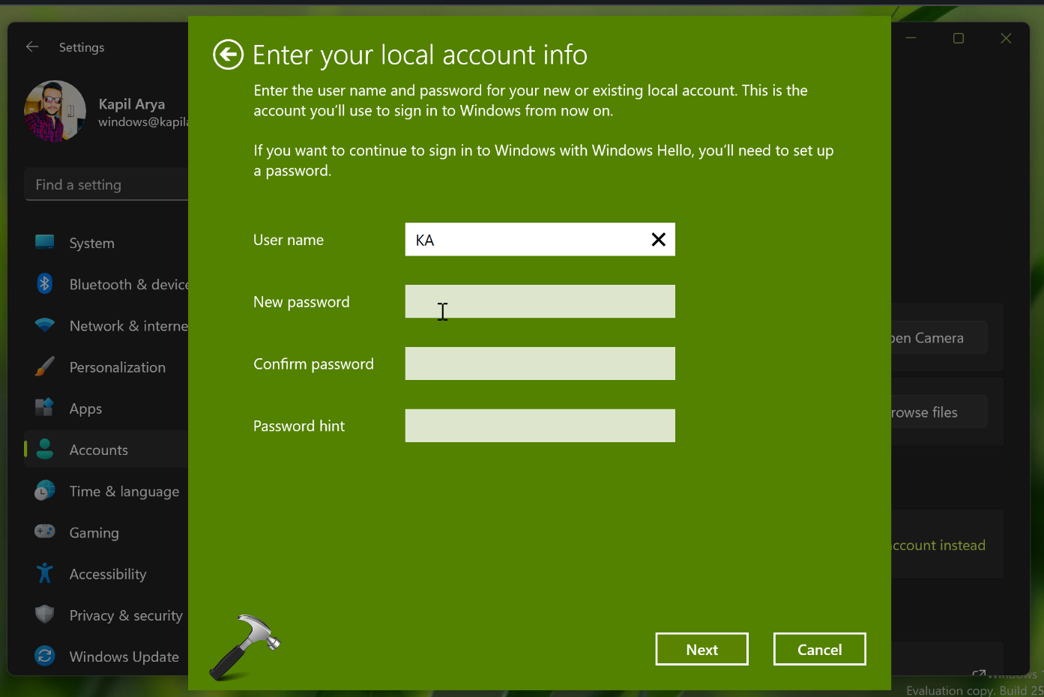Select the Network & internet wifi icon
Screen dimensions: 1044x697
coord(45,325)
